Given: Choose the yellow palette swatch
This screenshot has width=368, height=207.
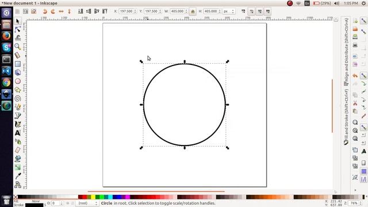Looking at the screenshot, I should click(x=93, y=197).
